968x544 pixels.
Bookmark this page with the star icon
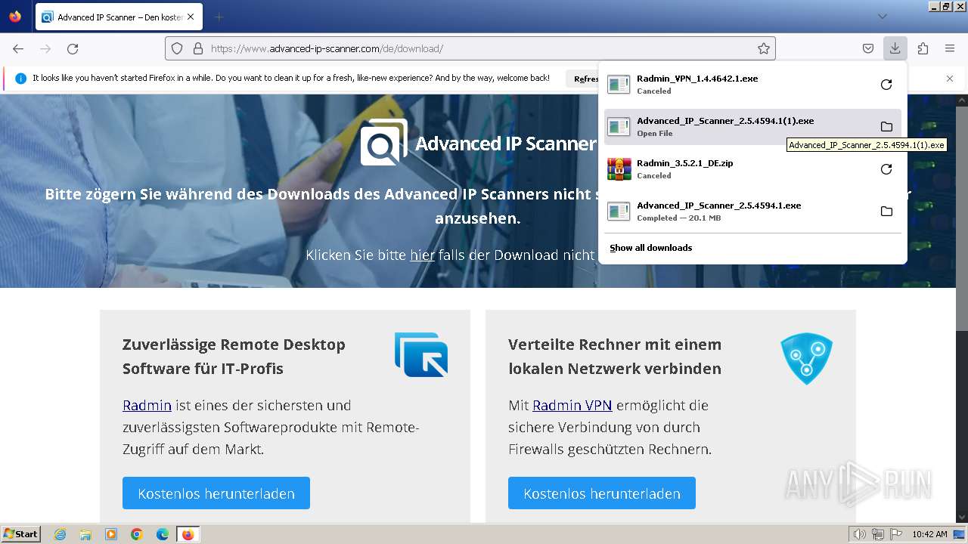[x=764, y=48]
